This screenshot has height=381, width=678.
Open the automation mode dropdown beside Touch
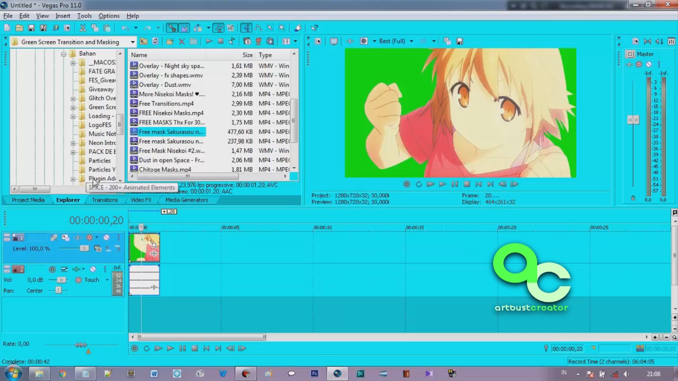pos(107,279)
